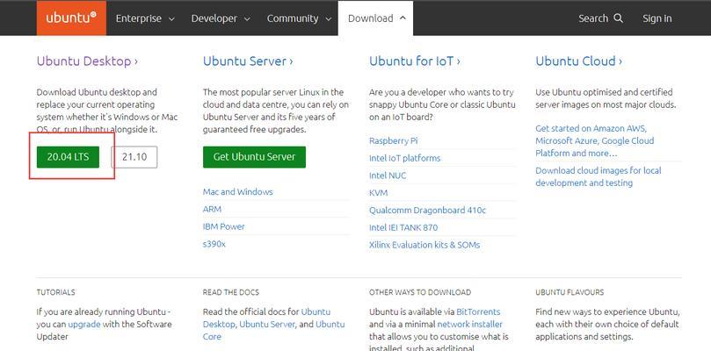Open the network installer link
Screen dimensions: 711x351
(x=470, y=325)
